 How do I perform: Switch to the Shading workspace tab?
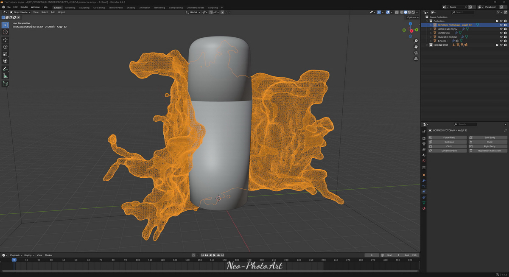[131, 8]
